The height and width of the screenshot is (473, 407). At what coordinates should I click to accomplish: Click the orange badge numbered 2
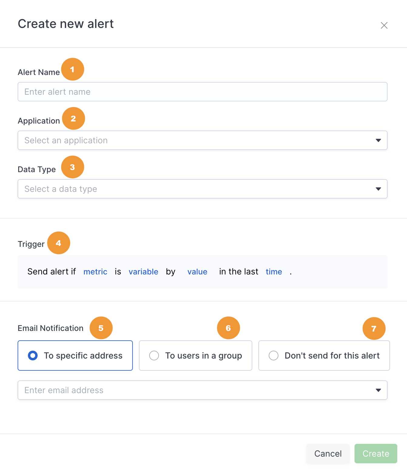[73, 118]
